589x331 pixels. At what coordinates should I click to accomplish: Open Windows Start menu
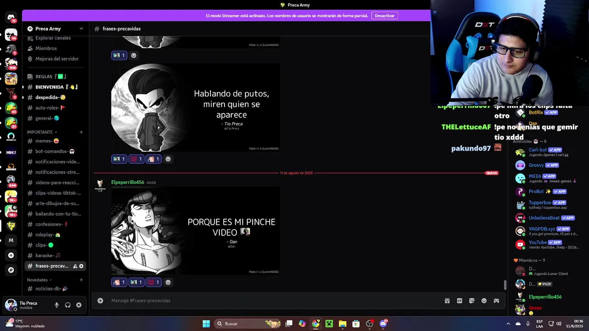pyautogui.click(x=206, y=324)
